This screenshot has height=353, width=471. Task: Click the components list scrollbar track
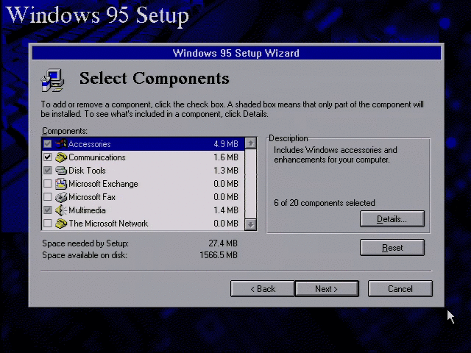click(250, 184)
